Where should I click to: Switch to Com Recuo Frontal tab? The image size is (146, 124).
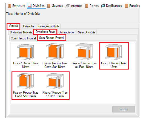coord(23,38)
